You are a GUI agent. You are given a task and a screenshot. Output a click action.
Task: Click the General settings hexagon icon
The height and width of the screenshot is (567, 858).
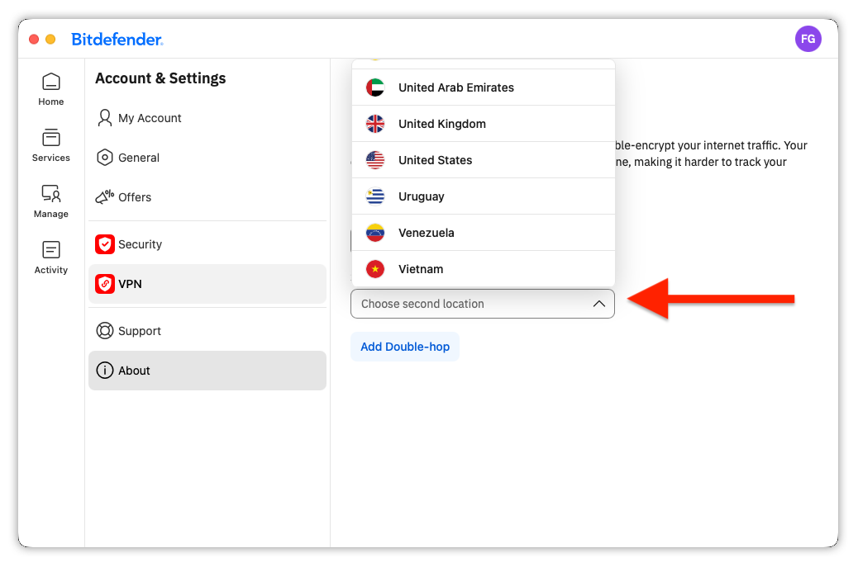click(x=104, y=158)
